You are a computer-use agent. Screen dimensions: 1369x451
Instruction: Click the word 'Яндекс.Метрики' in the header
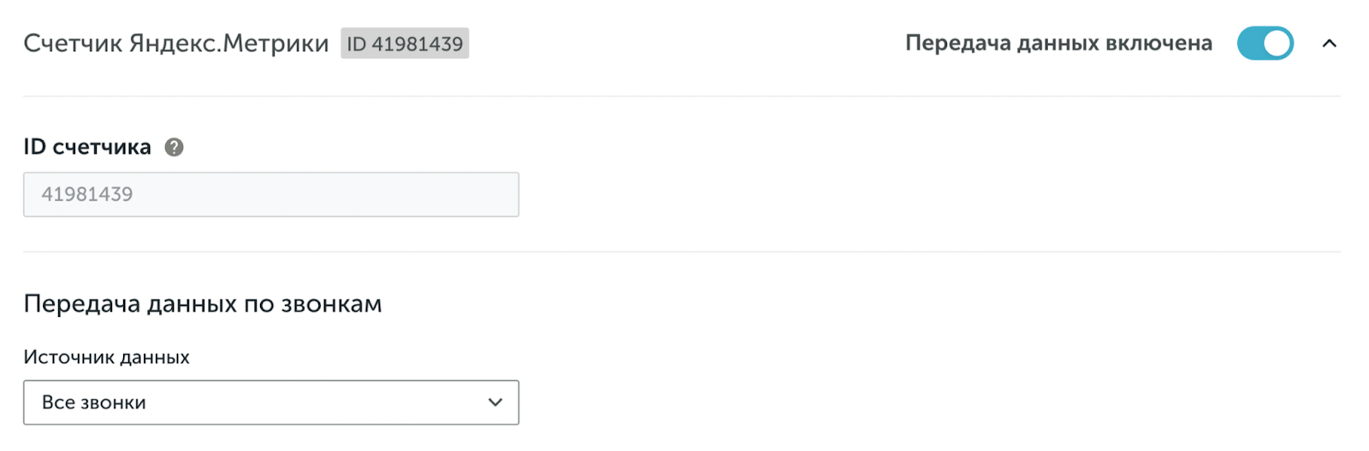228,44
